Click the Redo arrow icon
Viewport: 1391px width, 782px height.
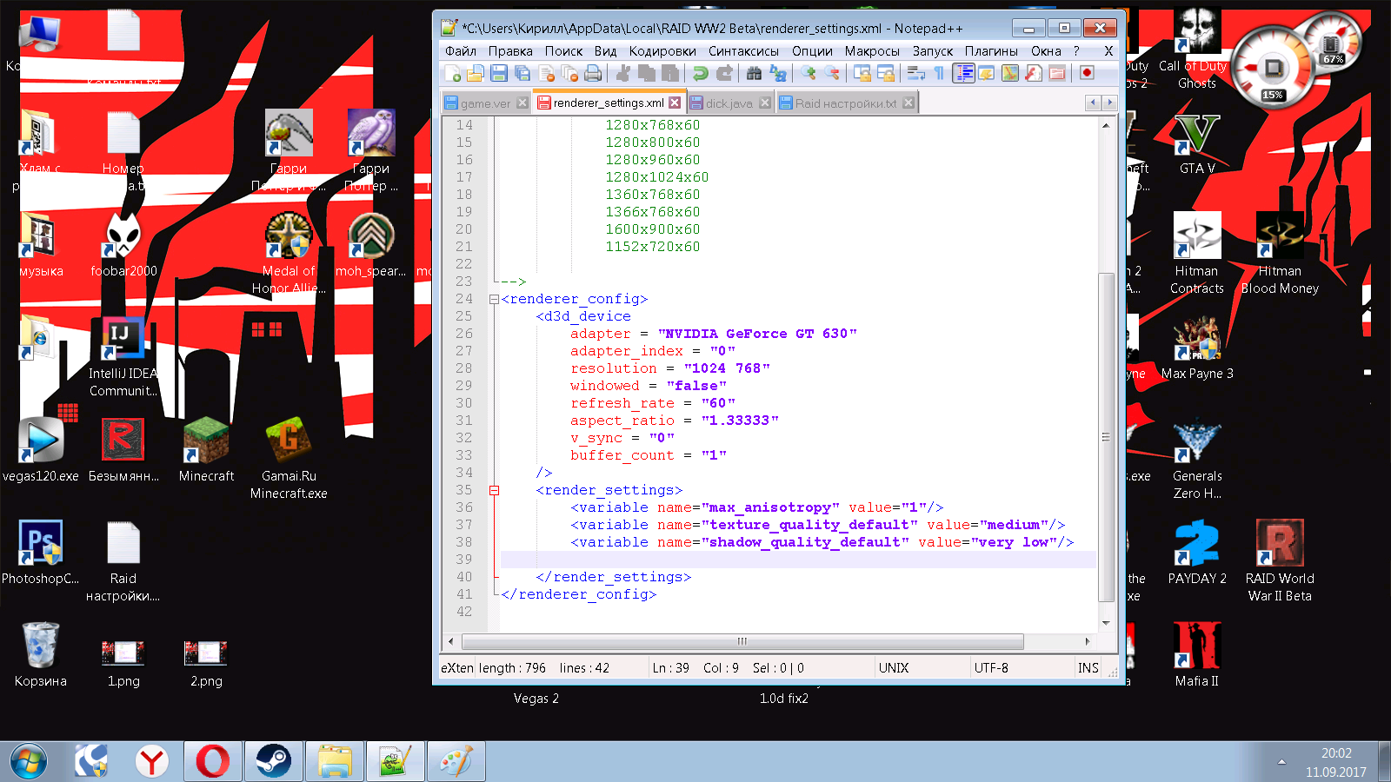(724, 73)
